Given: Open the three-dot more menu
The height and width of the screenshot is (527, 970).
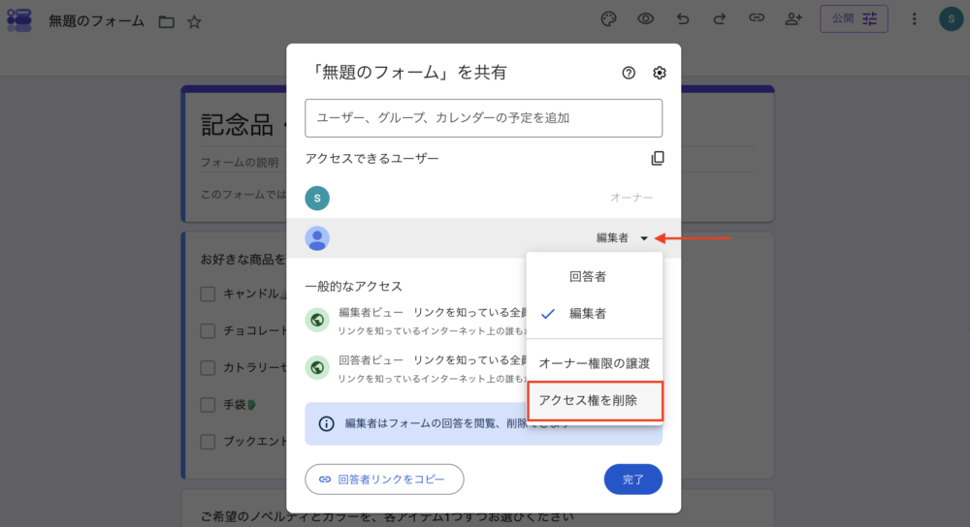Looking at the screenshot, I should tap(915, 19).
